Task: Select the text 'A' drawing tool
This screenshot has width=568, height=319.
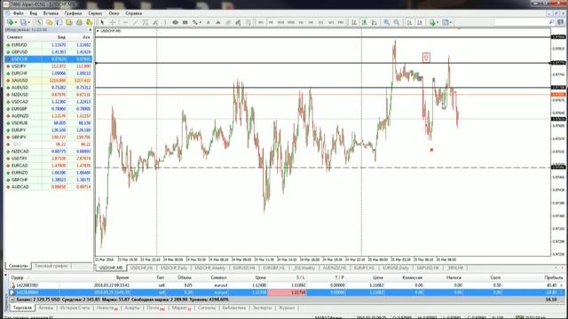Action: (209, 22)
